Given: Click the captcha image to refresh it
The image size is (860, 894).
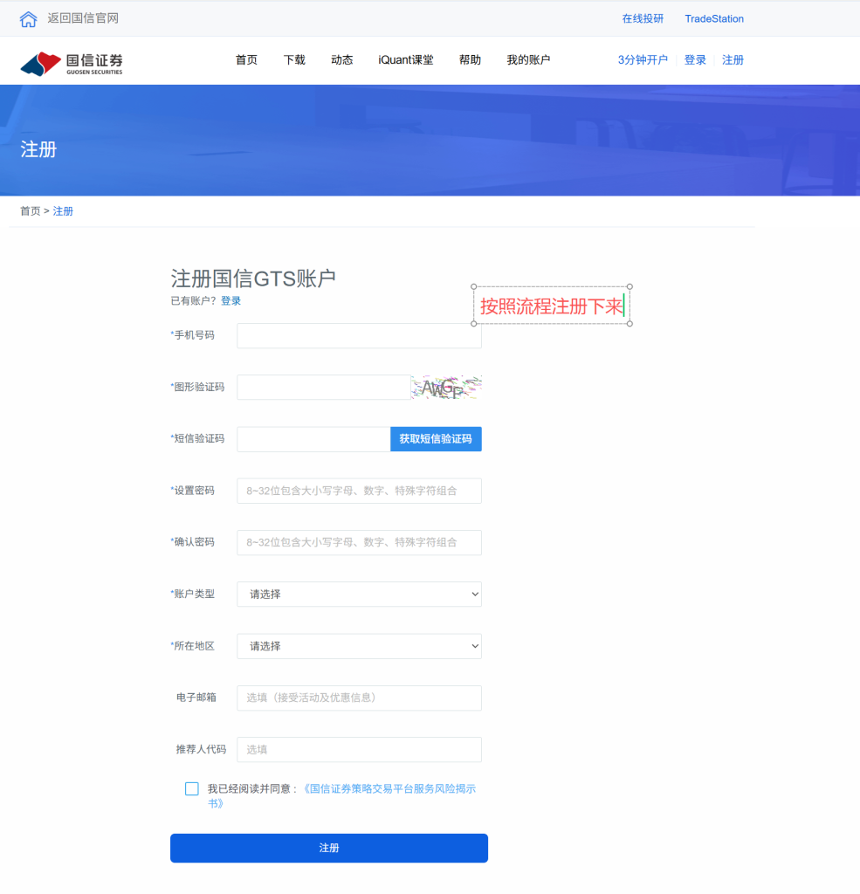Looking at the screenshot, I should (x=445, y=387).
